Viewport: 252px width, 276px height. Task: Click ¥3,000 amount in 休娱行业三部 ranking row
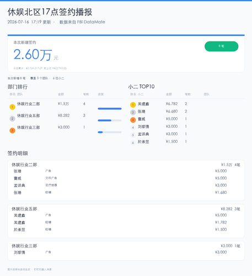[63, 128]
